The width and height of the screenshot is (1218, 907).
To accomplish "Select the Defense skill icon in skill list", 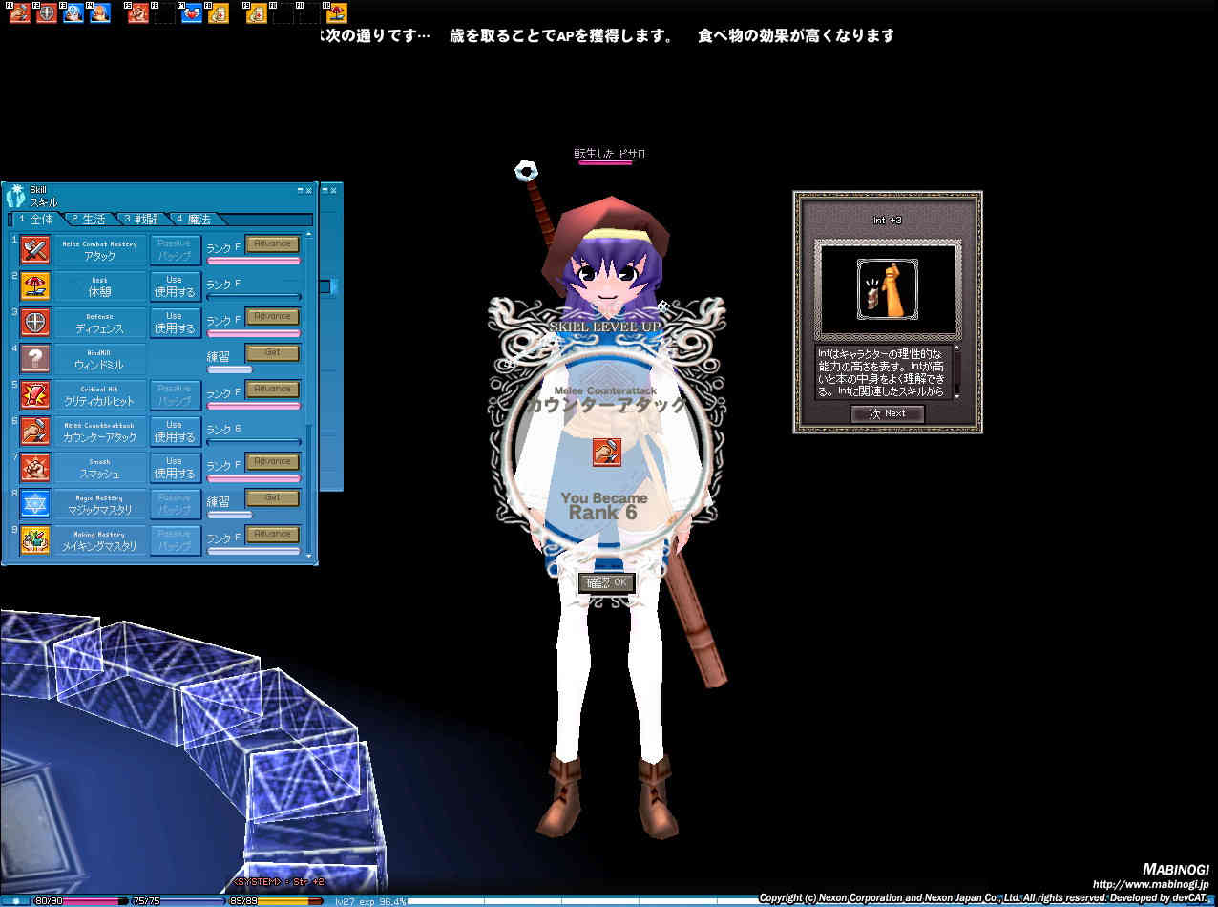I will tap(35, 323).
